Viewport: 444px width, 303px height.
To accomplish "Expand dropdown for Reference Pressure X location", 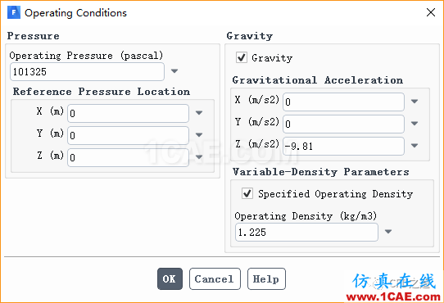I will (x=199, y=113).
